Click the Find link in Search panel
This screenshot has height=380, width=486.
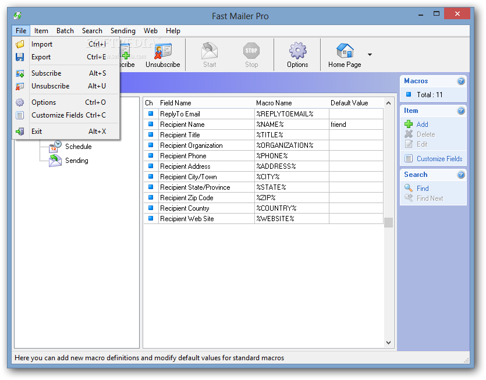click(x=423, y=189)
